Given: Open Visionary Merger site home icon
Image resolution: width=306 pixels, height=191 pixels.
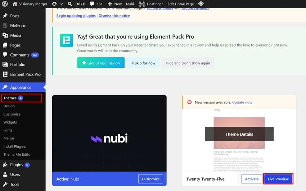Looking at the screenshot, I should [15, 4].
